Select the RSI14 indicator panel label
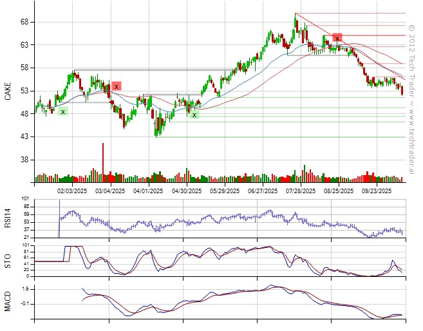 pyautogui.click(x=8, y=218)
